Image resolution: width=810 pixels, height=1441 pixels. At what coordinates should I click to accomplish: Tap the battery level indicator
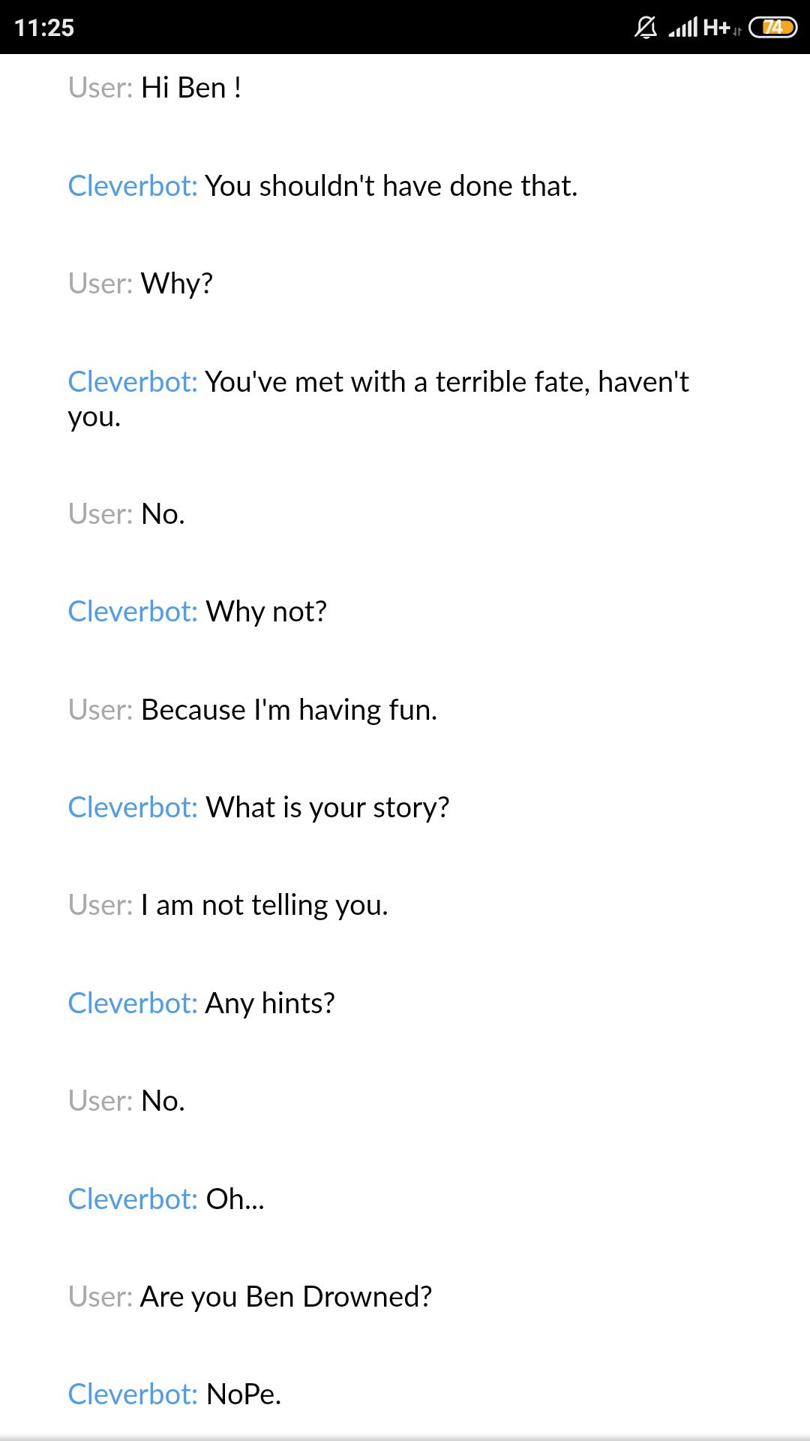click(772, 28)
